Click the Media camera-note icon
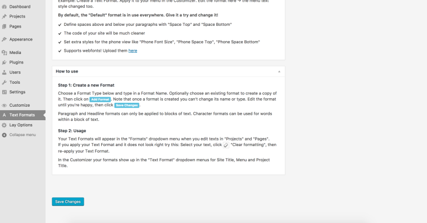427x223 pixels. pos(4,53)
